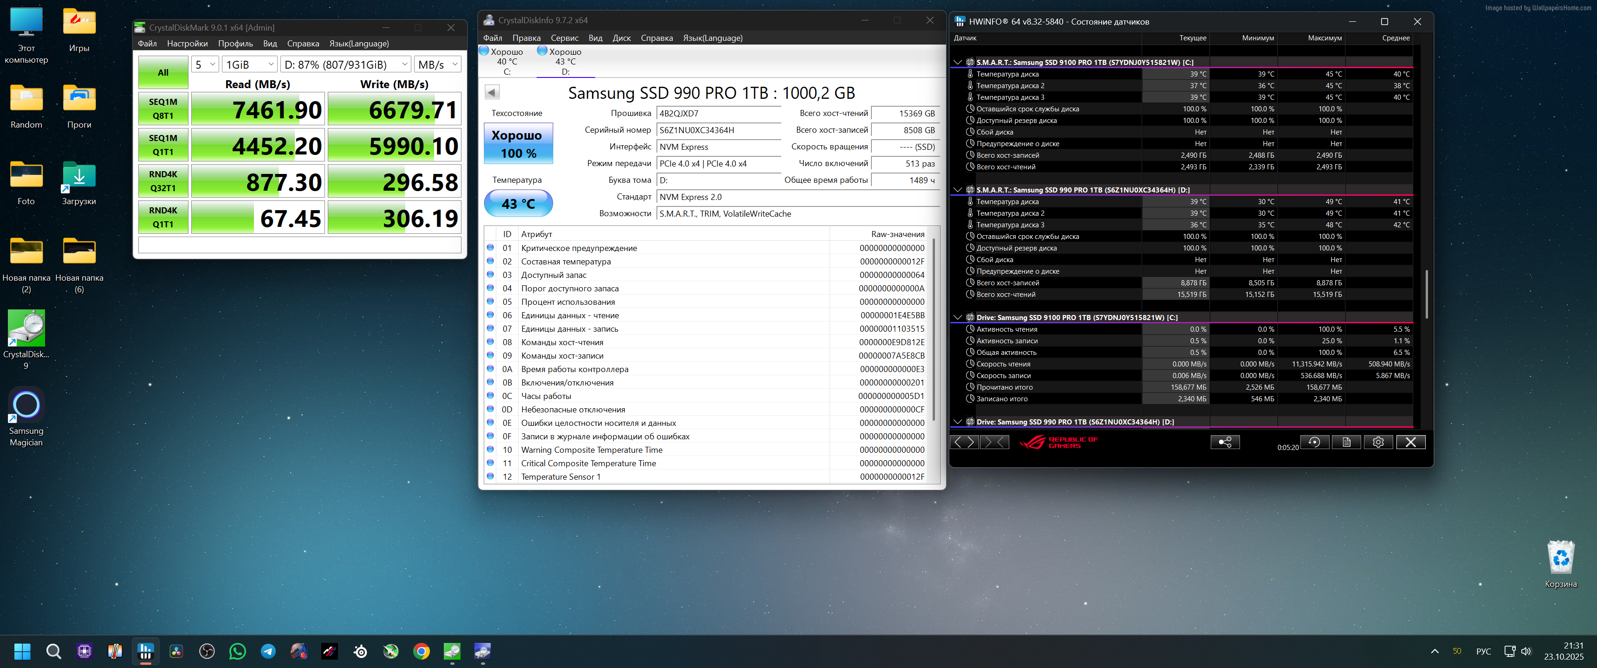Collapse the S.M.A.R.T. Samsung SSD 9100 PRO group
This screenshot has height=668, width=1597.
[958, 62]
